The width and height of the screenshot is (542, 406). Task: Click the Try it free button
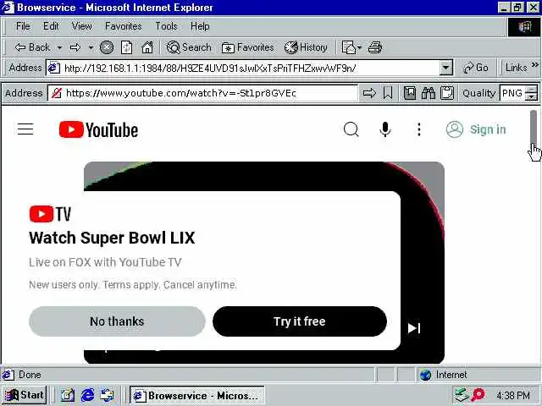pos(299,321)
